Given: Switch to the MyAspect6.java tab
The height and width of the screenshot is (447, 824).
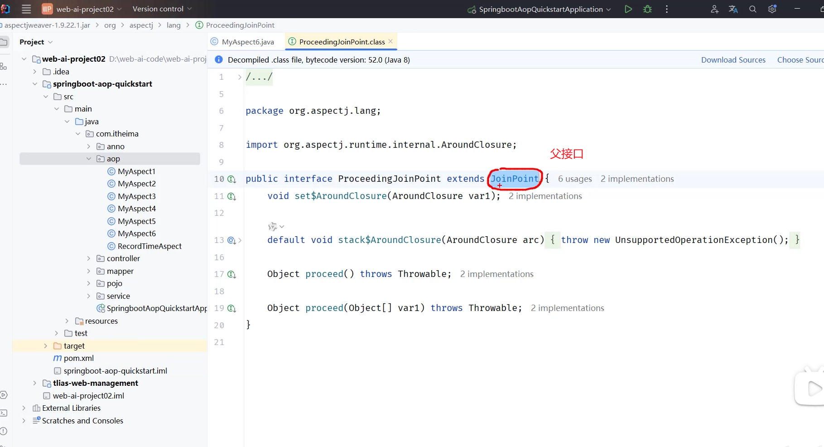Looking at the screenshot, I should click(x=243, y=42).
